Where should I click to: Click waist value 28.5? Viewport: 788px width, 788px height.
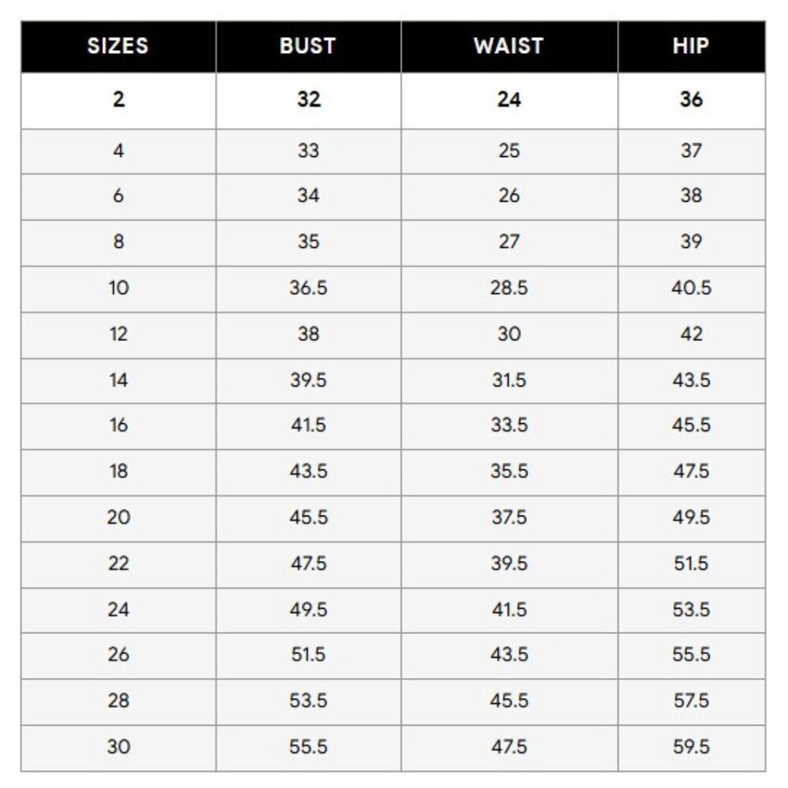tap(509, 288)
